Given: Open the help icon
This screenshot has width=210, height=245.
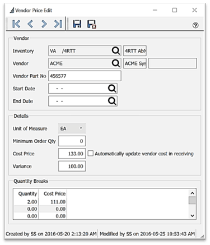Looking at the screenshot, I should click(x=195, y=25).
